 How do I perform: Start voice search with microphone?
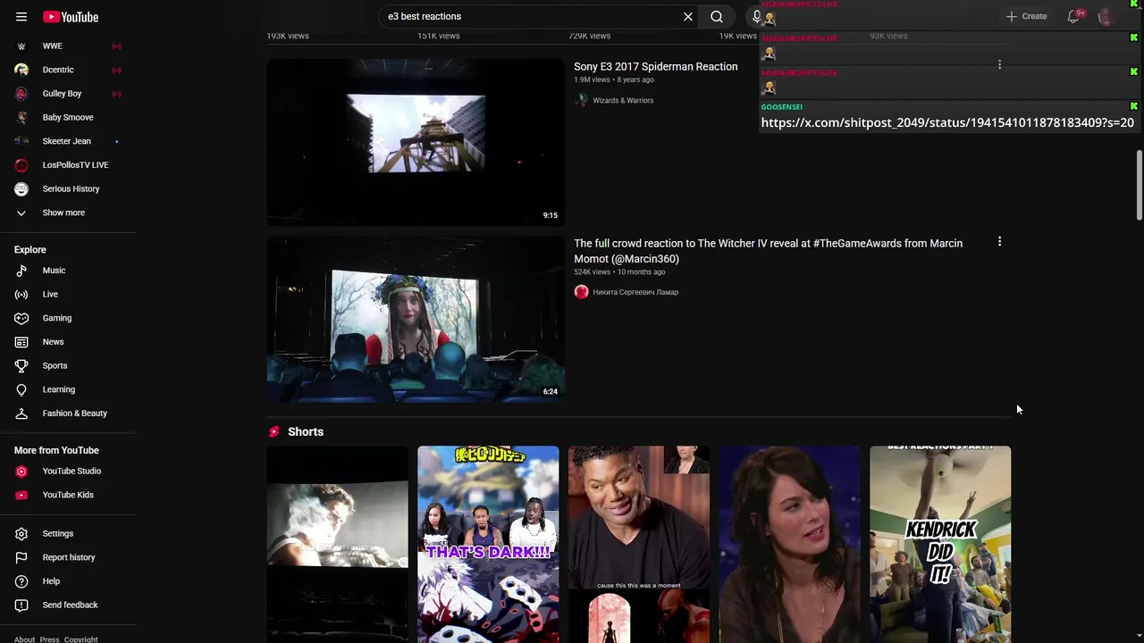757,16
